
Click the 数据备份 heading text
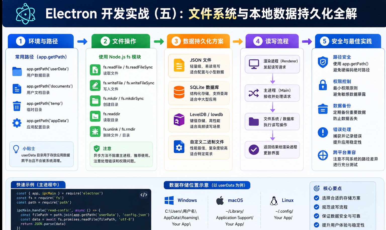(342, 106)
